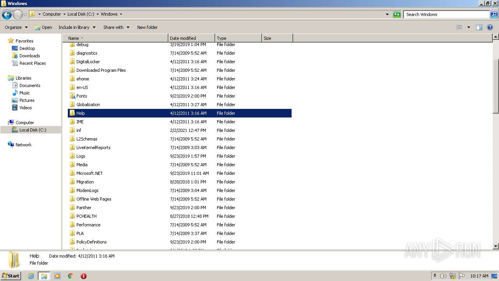The width and height of the screenshot is (499, 281).
Task: Open the Start menu
Action: (x=11, y=276)
